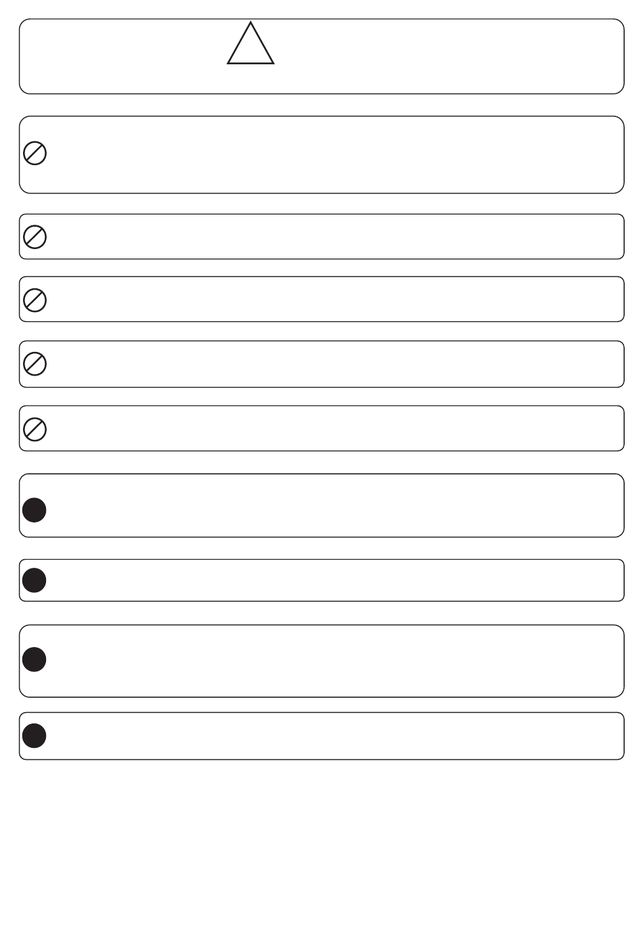Click the second prohibition circle icon
643x936 pixels.
pyautogui.click(x=35, y=237)
